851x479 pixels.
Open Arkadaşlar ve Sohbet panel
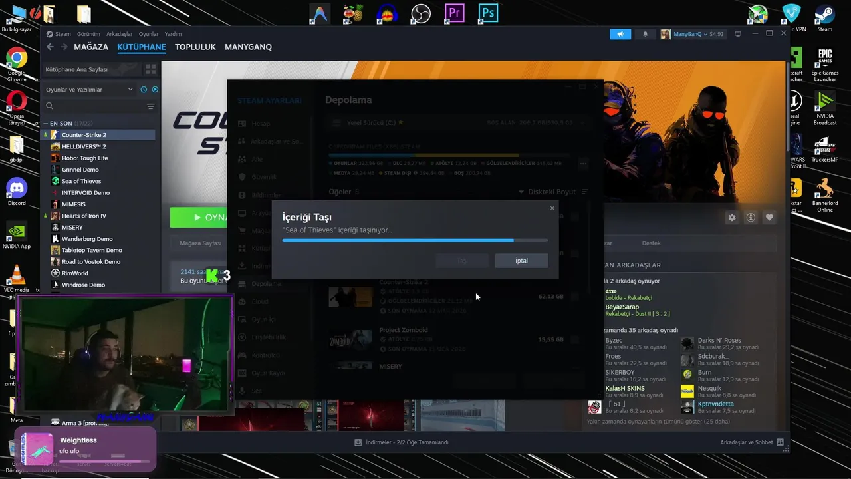pos(752,442)
